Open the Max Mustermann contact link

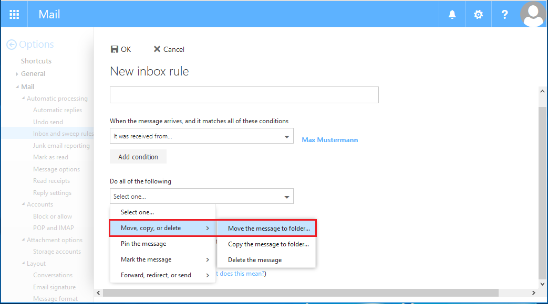click(329, 139)
